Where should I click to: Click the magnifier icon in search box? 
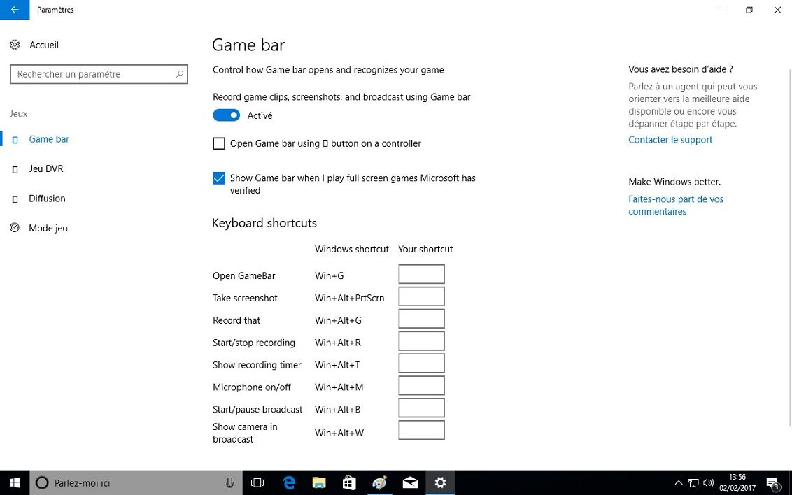coord(179,74)
